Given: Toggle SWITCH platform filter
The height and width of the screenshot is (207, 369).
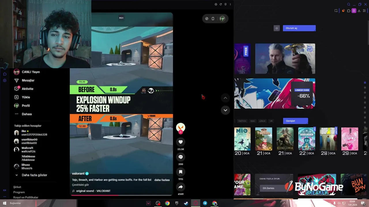Looking at the screenshot, I should [242, 121].
